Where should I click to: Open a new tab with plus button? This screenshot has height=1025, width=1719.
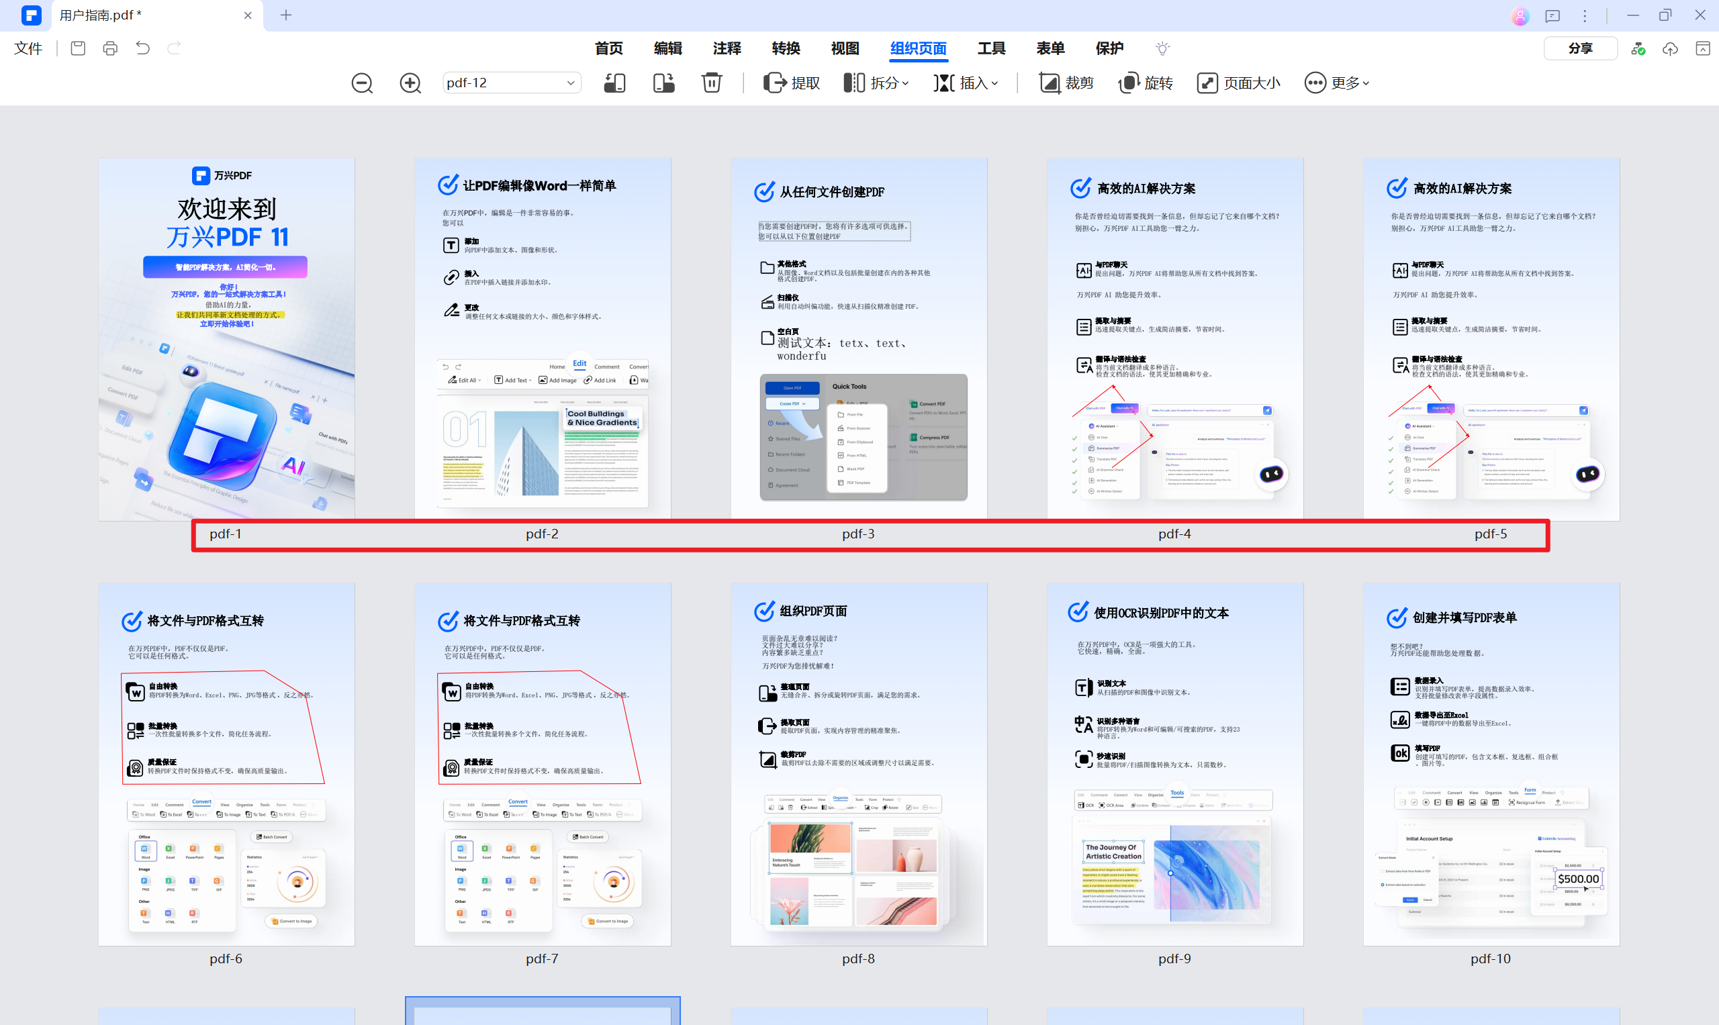pos(286,15)
